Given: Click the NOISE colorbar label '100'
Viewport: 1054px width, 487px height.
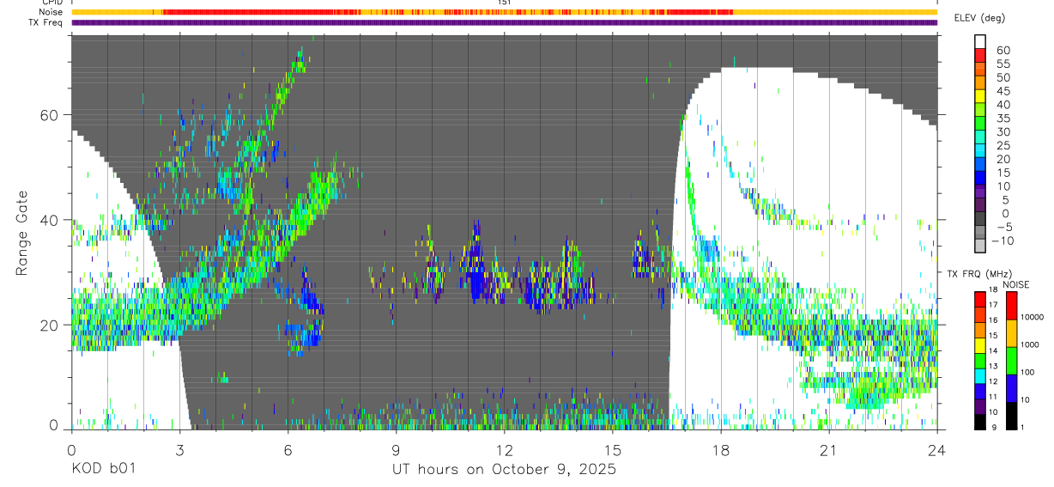Looking at the screenshot, I should click(1029, 373).
